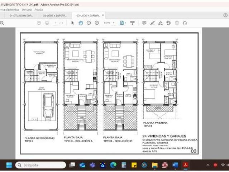This screenshot has width=229, height=172.
Task: Open the search magnifier in Acrobat toolbar
Action: [x=2, y=23]
